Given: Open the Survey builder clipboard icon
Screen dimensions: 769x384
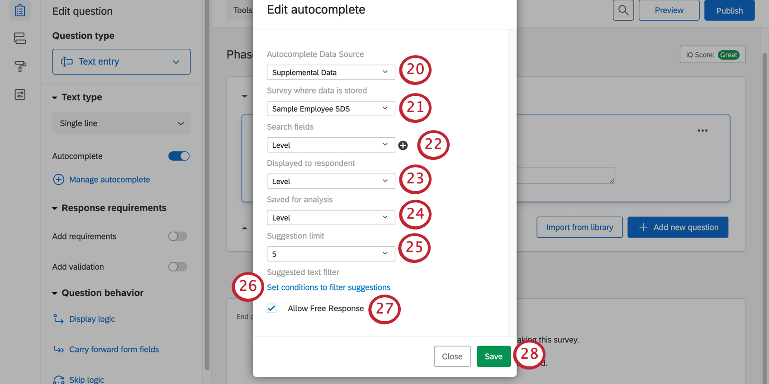Looking at the screenshot, I should [20, 10].
